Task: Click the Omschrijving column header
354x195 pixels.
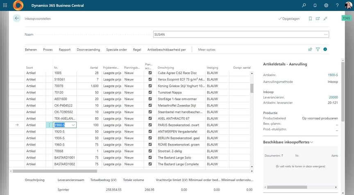Action: click(166, 67)
